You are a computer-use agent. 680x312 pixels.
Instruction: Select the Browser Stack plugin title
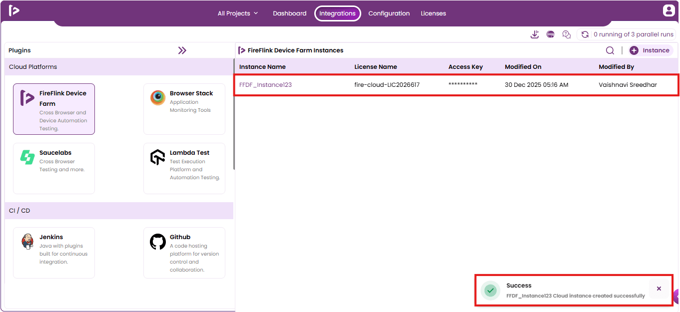[191, 93]
